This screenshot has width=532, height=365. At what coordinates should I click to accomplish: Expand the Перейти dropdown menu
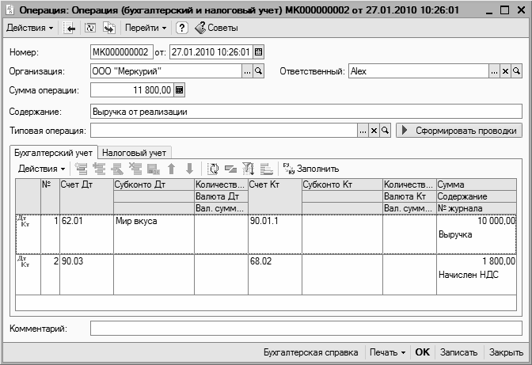(146, 29)
